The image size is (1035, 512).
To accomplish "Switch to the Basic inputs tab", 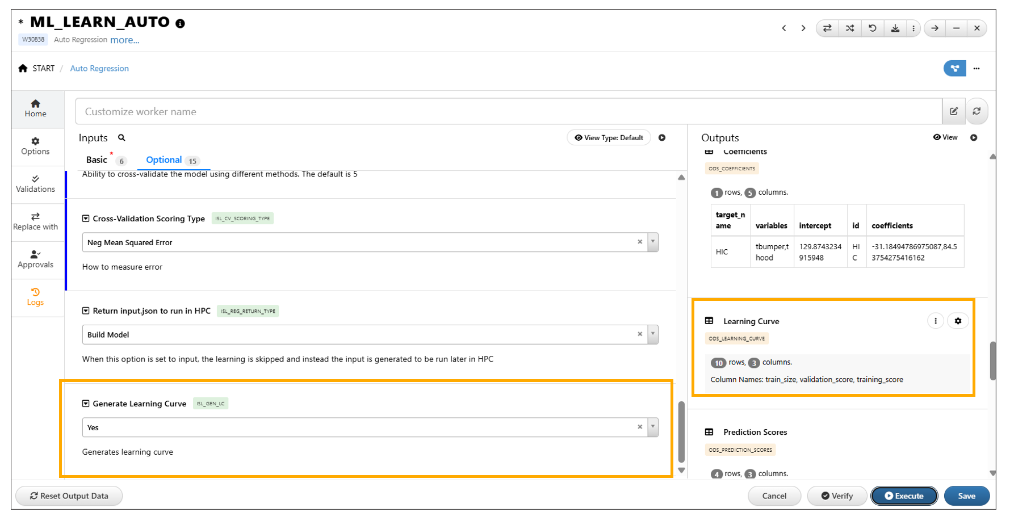I will point(97,160).
